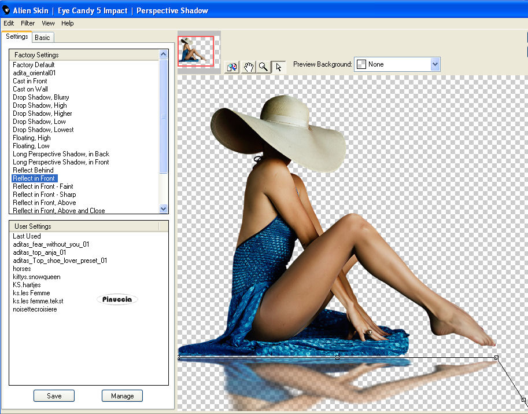Click Factory Settings scrollbar up arrow

click(x=163, y=54)
